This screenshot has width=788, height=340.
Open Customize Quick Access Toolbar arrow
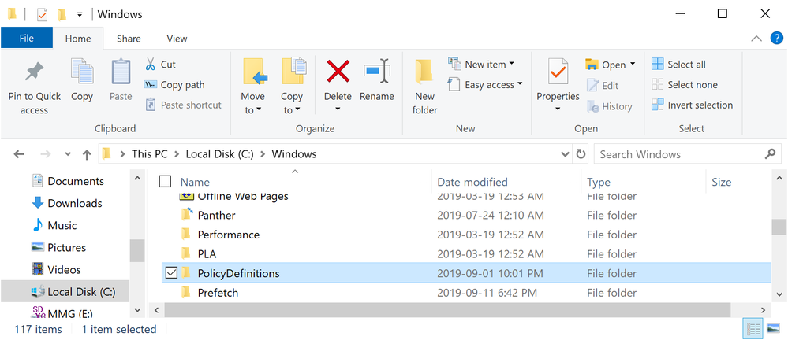click(x=80, y=14)
